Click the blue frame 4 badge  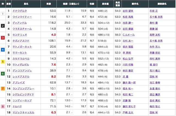tap(3, 50)
